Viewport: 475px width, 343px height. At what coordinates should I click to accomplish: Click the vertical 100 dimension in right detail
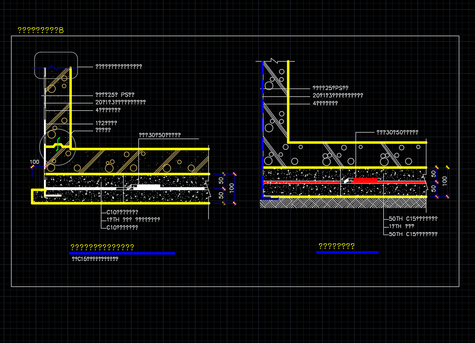[x=444, y=180]
